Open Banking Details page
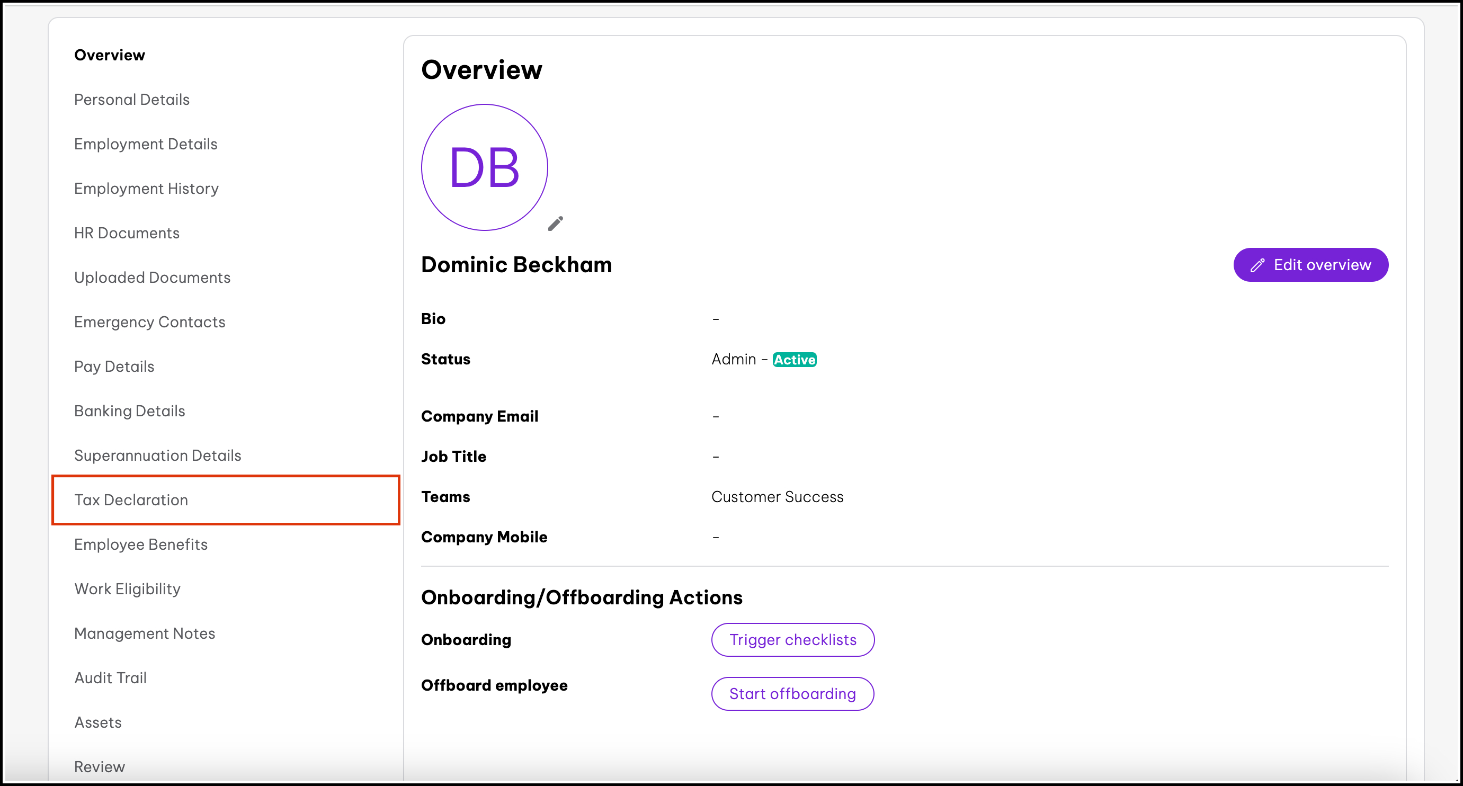 pos(129,411)
